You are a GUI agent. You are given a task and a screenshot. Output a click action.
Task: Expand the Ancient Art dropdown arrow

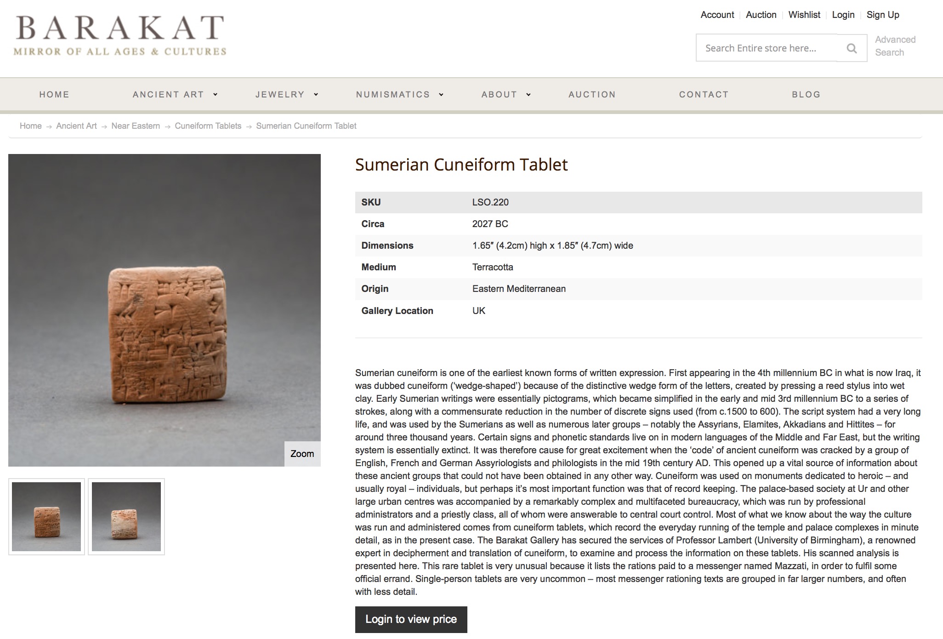click(x=215, y=95)
